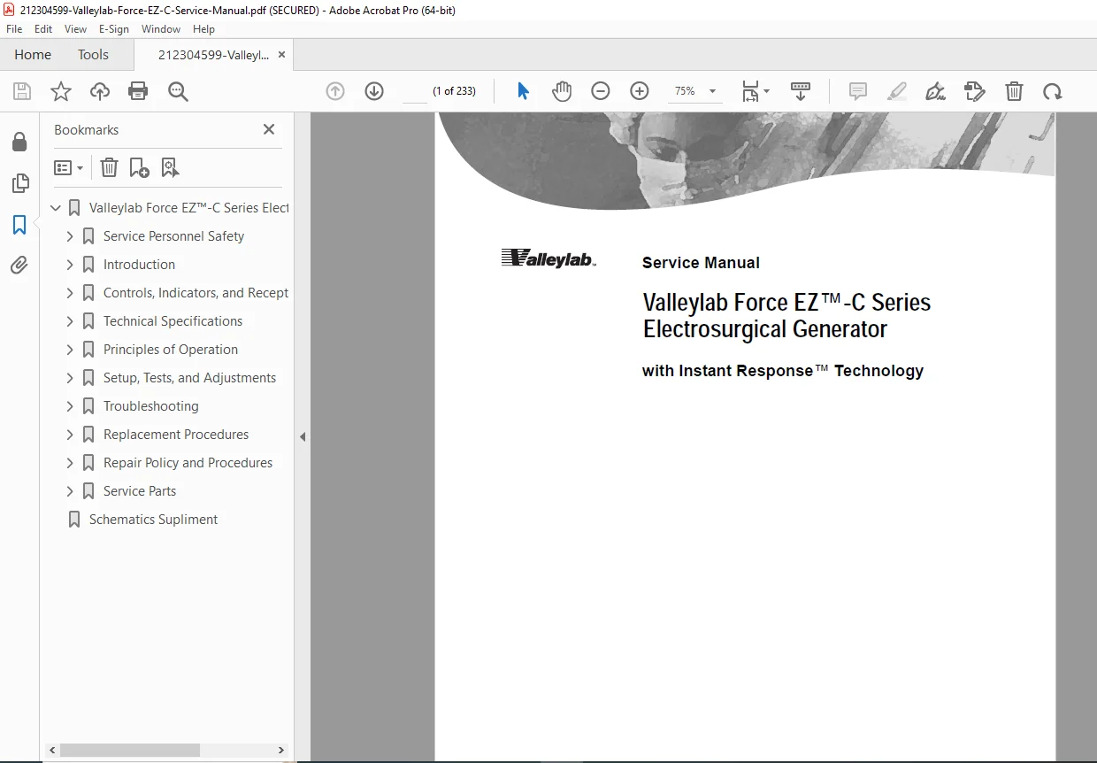
Task: Open the Window menu
Action: click(x=161, y=29)
